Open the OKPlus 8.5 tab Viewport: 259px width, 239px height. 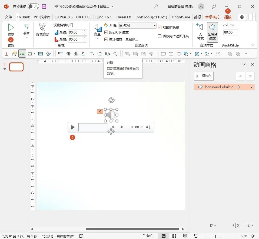tap(64, 17)
